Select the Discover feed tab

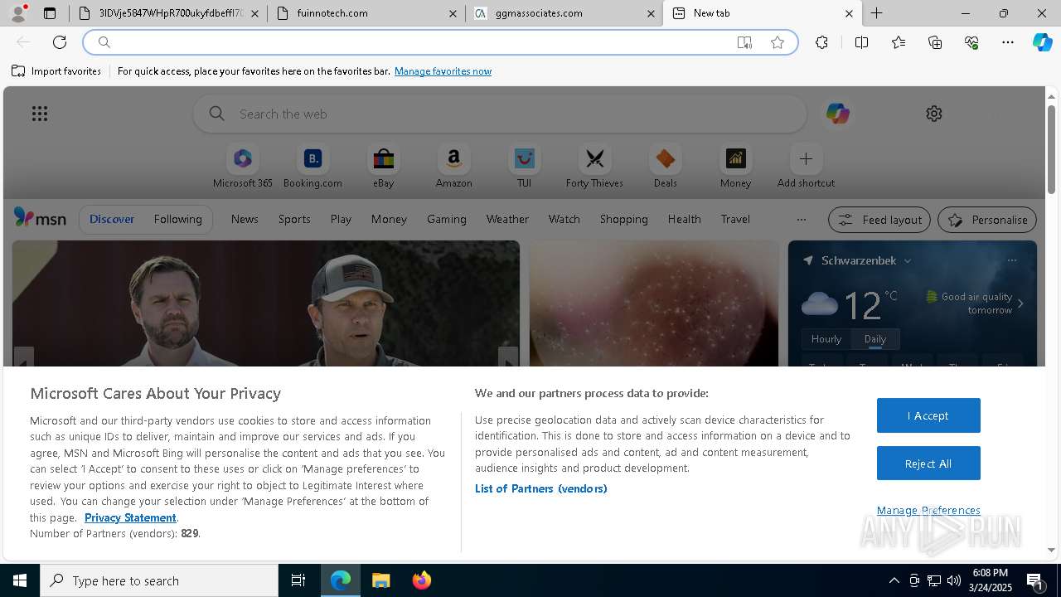(x=112, y=219)
